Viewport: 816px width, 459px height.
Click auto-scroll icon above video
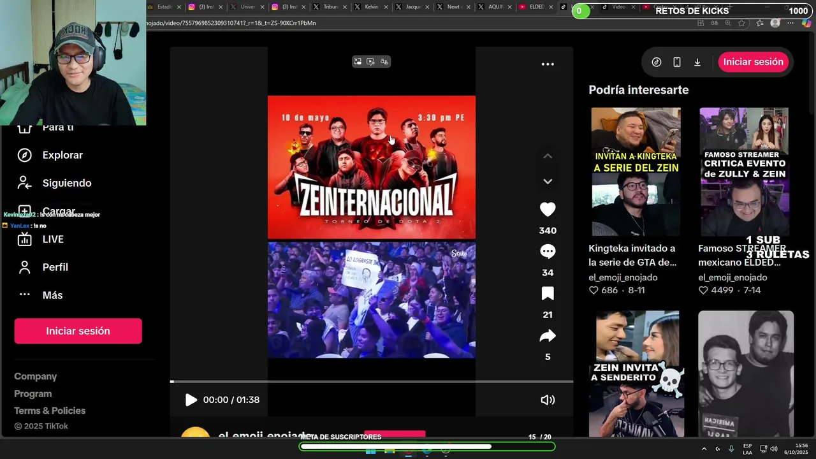pyautogui.click(x=370, y=62)
